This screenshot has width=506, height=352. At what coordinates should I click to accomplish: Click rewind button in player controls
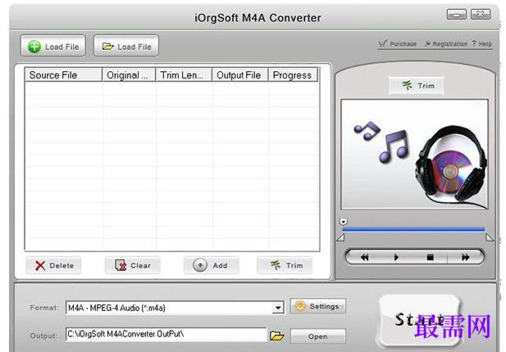(x=365, y=257)
